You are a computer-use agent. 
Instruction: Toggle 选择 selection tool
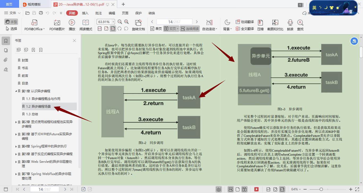pos(11,29)
